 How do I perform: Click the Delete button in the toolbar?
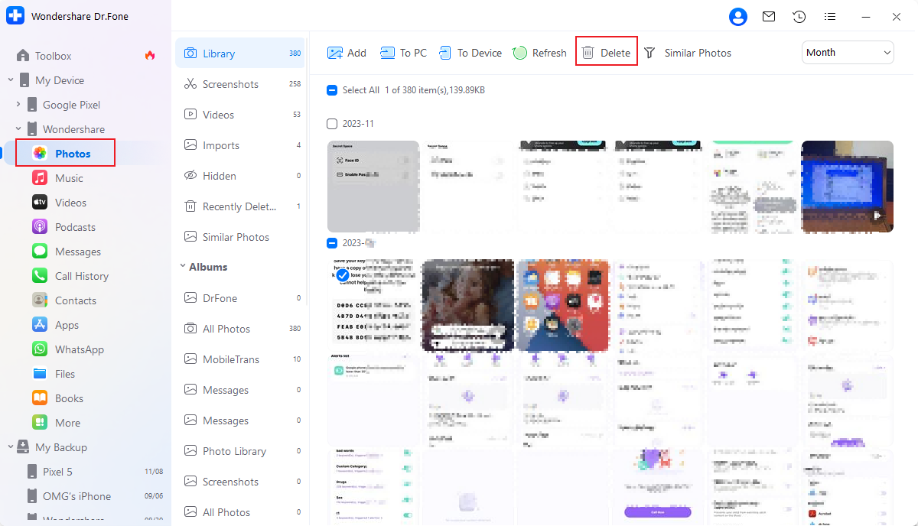click(x=606, y=52)
